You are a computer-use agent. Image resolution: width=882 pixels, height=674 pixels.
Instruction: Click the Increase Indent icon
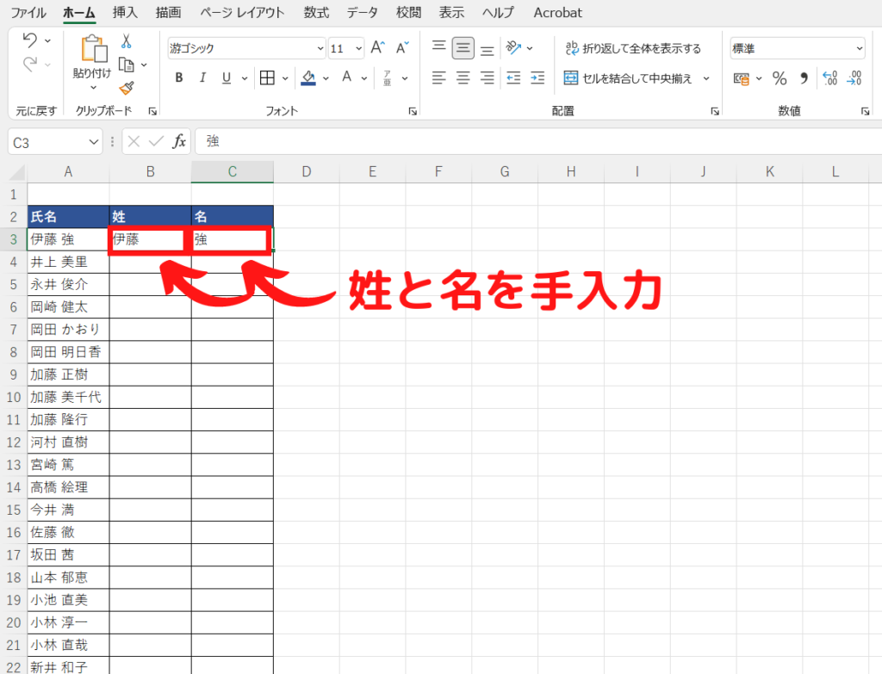pos(537,77)
